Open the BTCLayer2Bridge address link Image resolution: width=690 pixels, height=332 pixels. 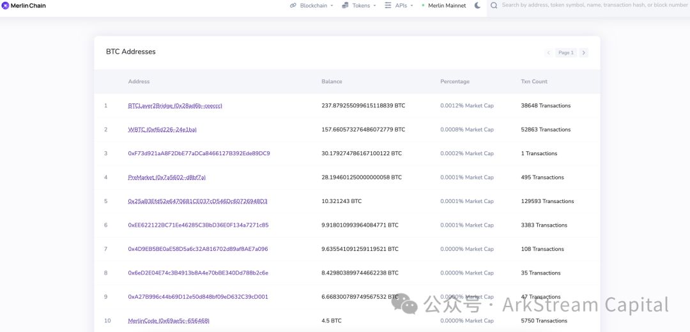pos(175,106)
